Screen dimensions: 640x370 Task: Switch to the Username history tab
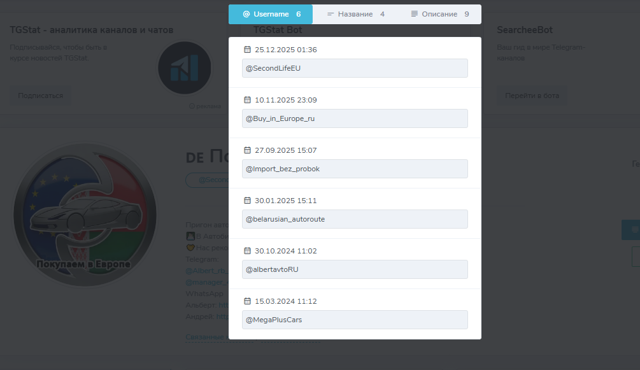click(x=271, y=14)
